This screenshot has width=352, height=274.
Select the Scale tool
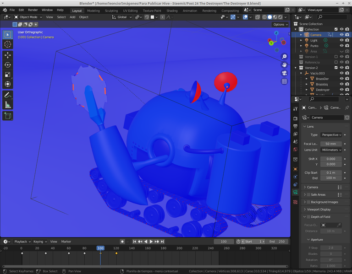8,75
